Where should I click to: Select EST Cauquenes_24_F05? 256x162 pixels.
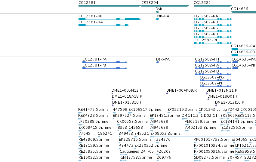(123, 155)
